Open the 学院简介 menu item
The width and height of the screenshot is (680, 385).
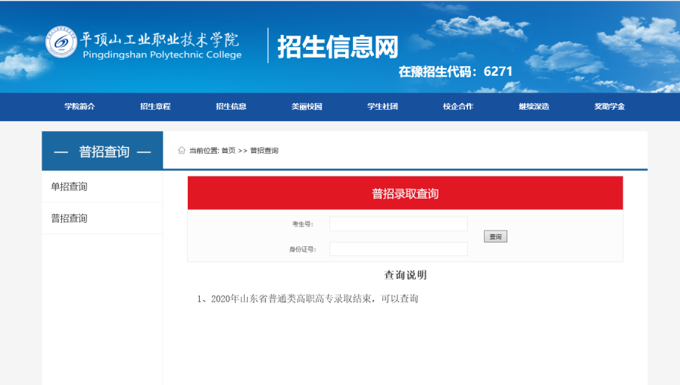[80, 106]
